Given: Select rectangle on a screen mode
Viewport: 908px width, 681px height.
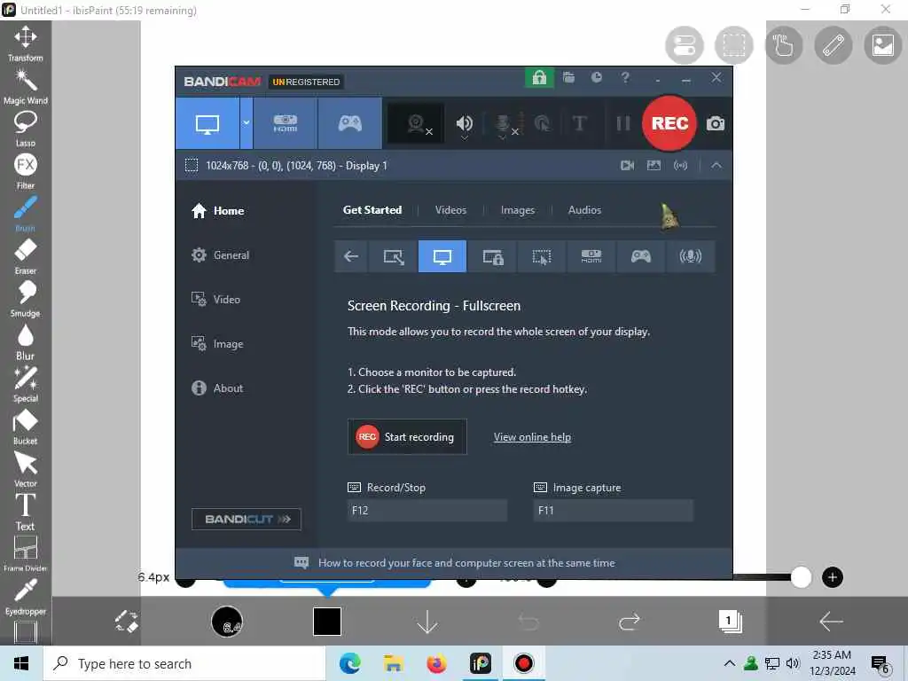Looking at the screenshot, I should coord(394,256).
